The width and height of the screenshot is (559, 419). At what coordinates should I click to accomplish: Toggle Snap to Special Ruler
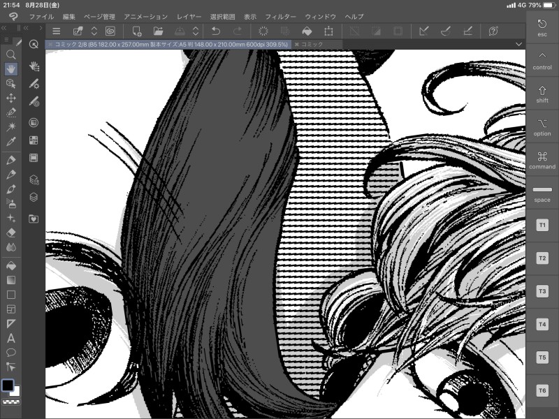pos(446,31)
